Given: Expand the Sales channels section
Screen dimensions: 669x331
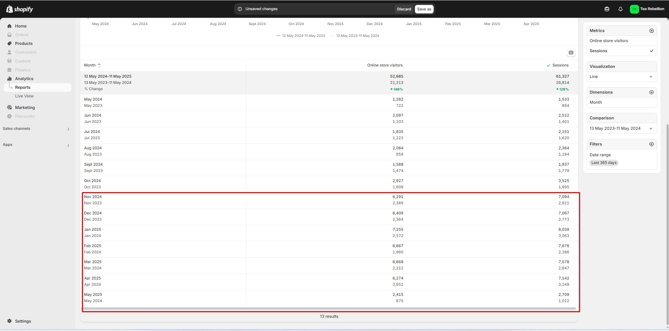Looking at the screenshot, I should pos(68,129).
